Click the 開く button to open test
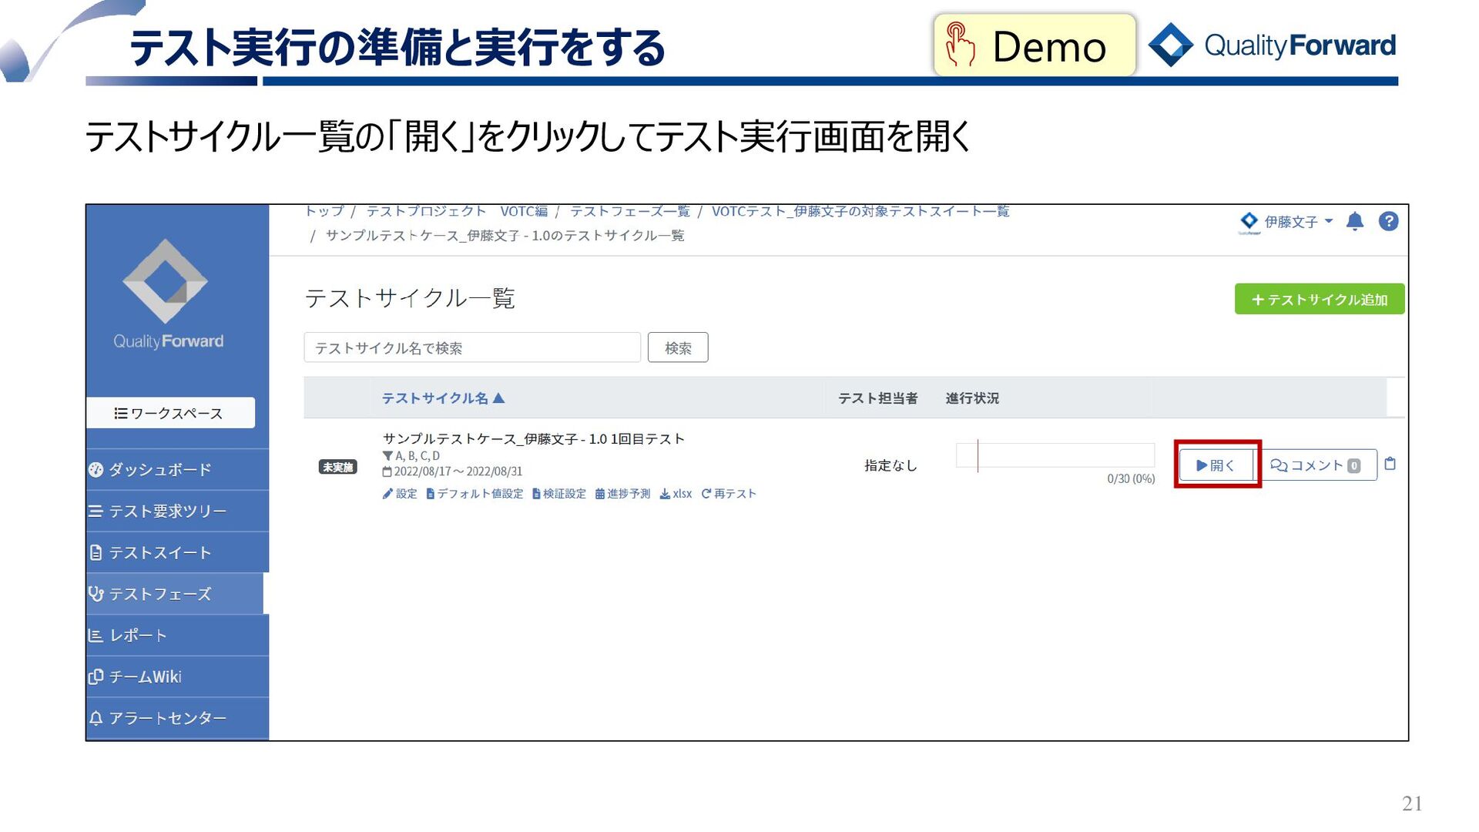This screenshot has height=832, width=1479. pyautogui.click(x=1216, y=465)
